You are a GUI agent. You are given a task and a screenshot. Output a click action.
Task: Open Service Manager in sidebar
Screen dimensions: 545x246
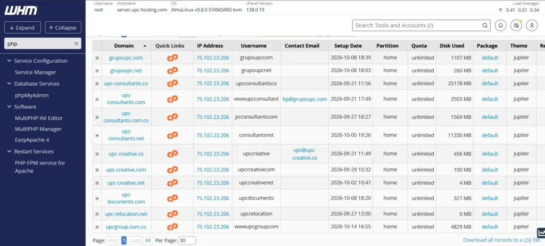tap(36, 72)
